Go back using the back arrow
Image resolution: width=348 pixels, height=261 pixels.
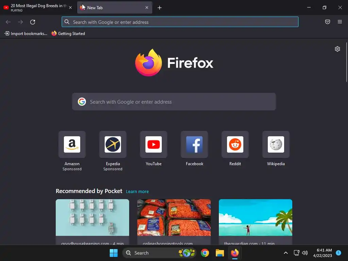pos(8,22)
